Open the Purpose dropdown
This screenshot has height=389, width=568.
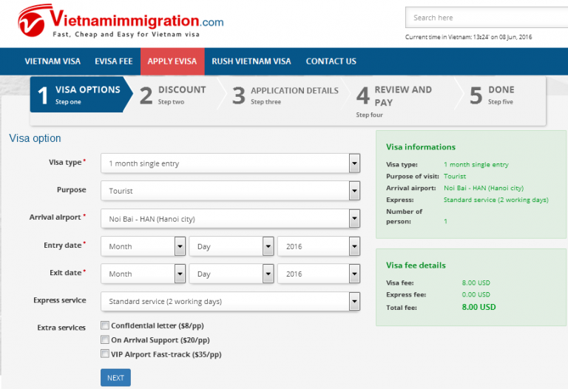coord(230,191)
